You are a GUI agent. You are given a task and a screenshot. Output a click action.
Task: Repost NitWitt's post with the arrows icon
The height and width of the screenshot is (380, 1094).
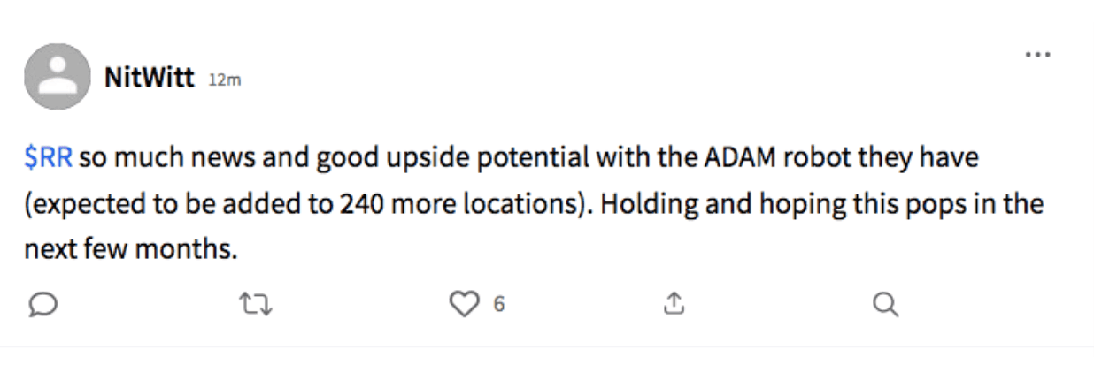coord(257,304)
